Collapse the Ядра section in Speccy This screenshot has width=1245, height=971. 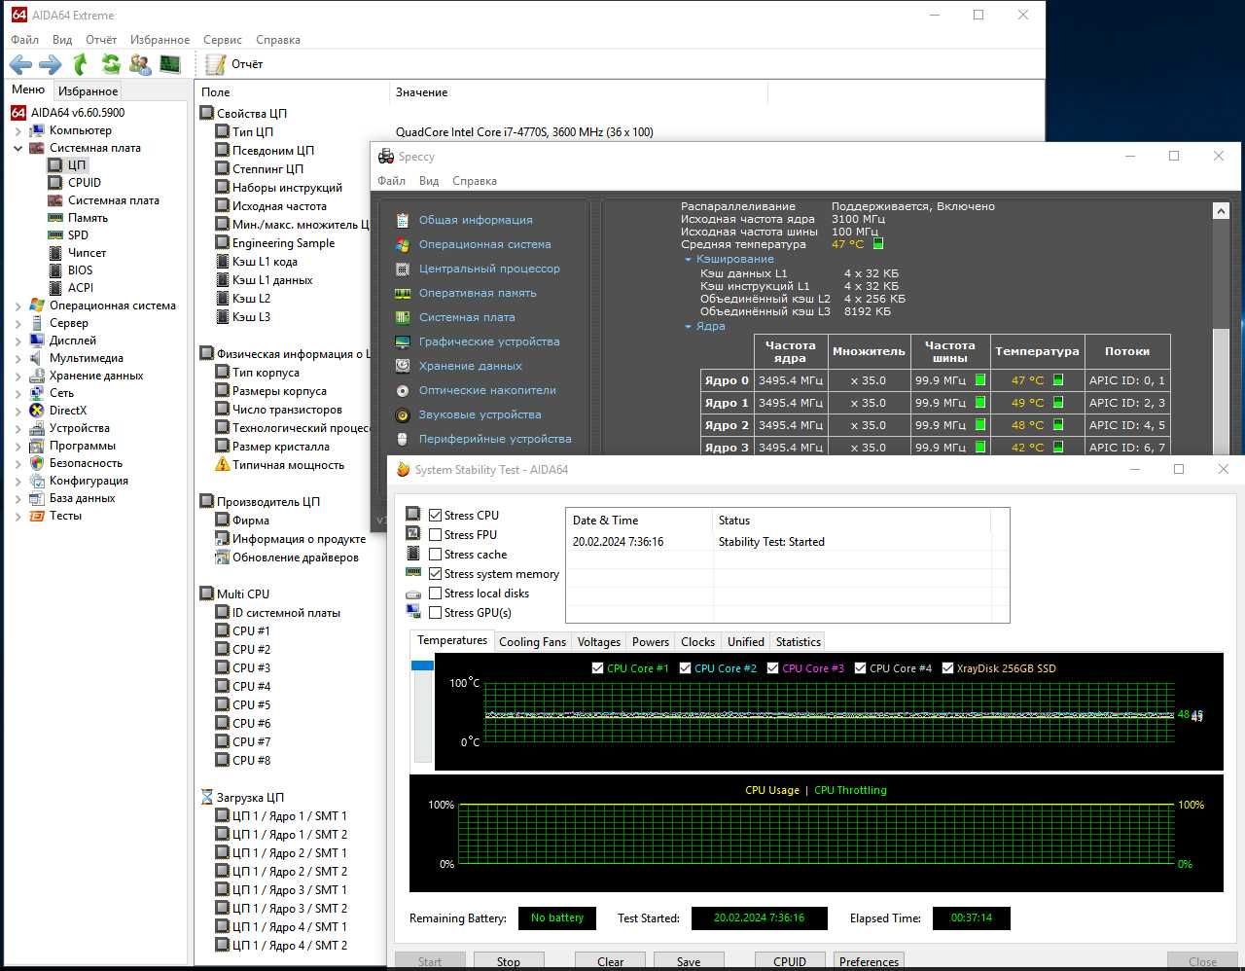pyautogui.click(x=688, y=327)
